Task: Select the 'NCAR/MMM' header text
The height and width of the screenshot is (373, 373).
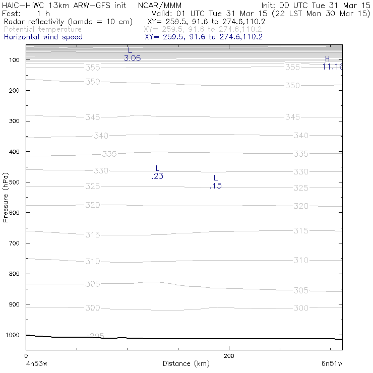Action: (x=160, y=6)
